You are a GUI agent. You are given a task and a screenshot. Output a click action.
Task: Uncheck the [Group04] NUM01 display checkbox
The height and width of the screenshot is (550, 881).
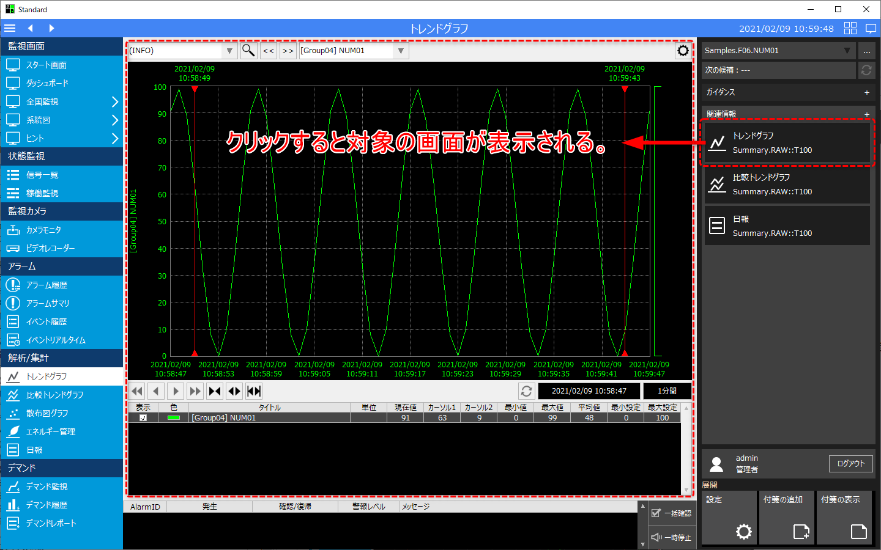pyautogui.click(x=143, y=418)
